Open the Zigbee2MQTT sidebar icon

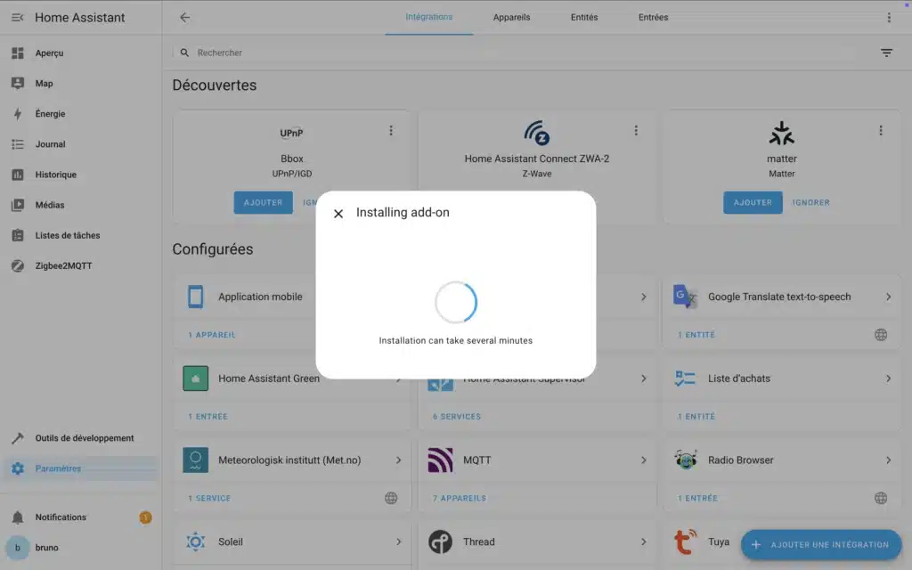[x=18, y=265]
